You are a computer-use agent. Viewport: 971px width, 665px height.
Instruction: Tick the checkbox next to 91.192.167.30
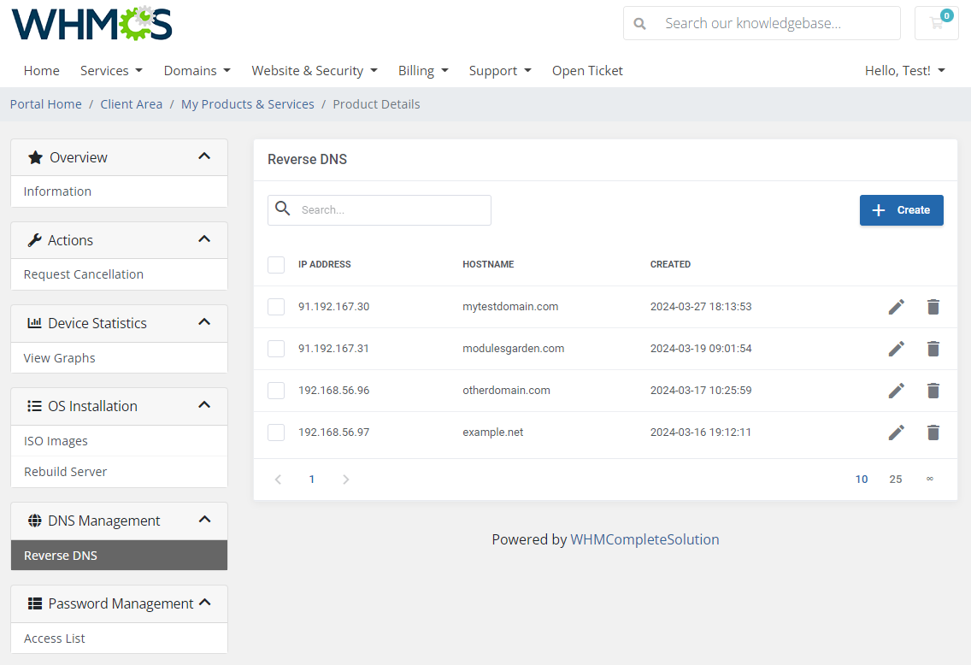point(275,307)
